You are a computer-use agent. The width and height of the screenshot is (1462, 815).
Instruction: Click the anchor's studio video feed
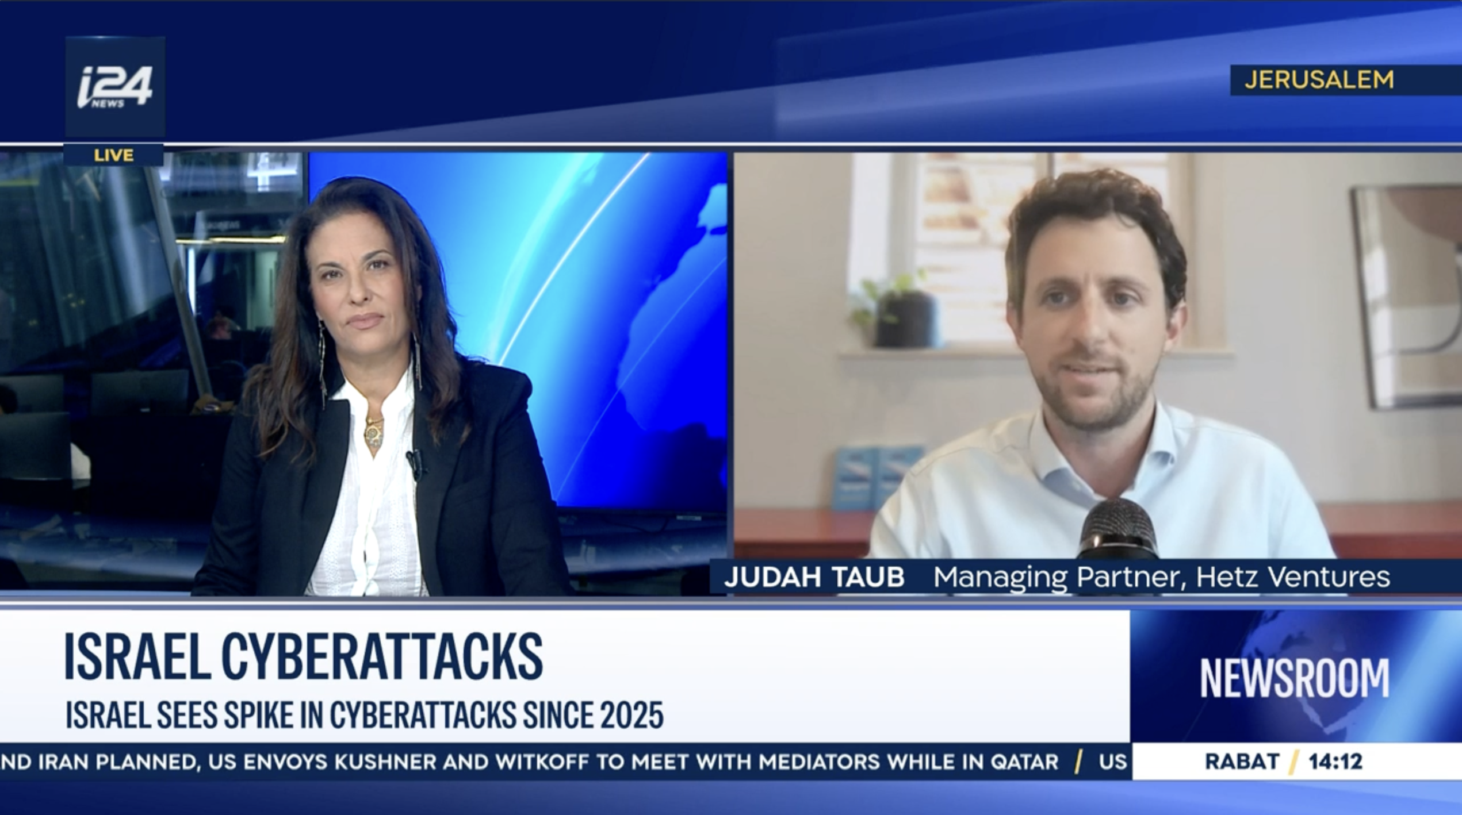click(363, 374)
